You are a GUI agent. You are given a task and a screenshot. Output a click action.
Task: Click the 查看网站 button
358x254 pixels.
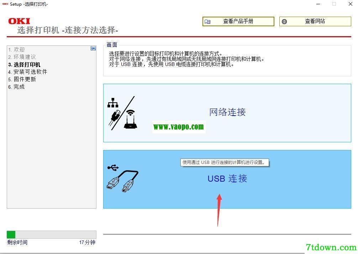tap(315, 21)
